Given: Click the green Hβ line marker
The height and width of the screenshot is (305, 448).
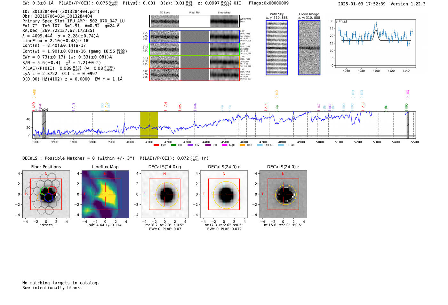Looking at the screenshot, I should pos(386,108).
